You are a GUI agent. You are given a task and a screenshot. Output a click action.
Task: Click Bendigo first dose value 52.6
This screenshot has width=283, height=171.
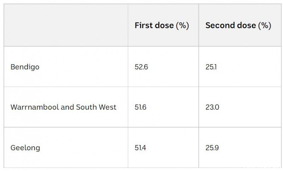(141, 67)
